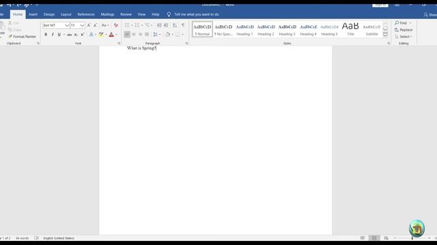Click the Multilevel List icon
This screenshot has width=437, height=245.
click(x=147, y=25)
